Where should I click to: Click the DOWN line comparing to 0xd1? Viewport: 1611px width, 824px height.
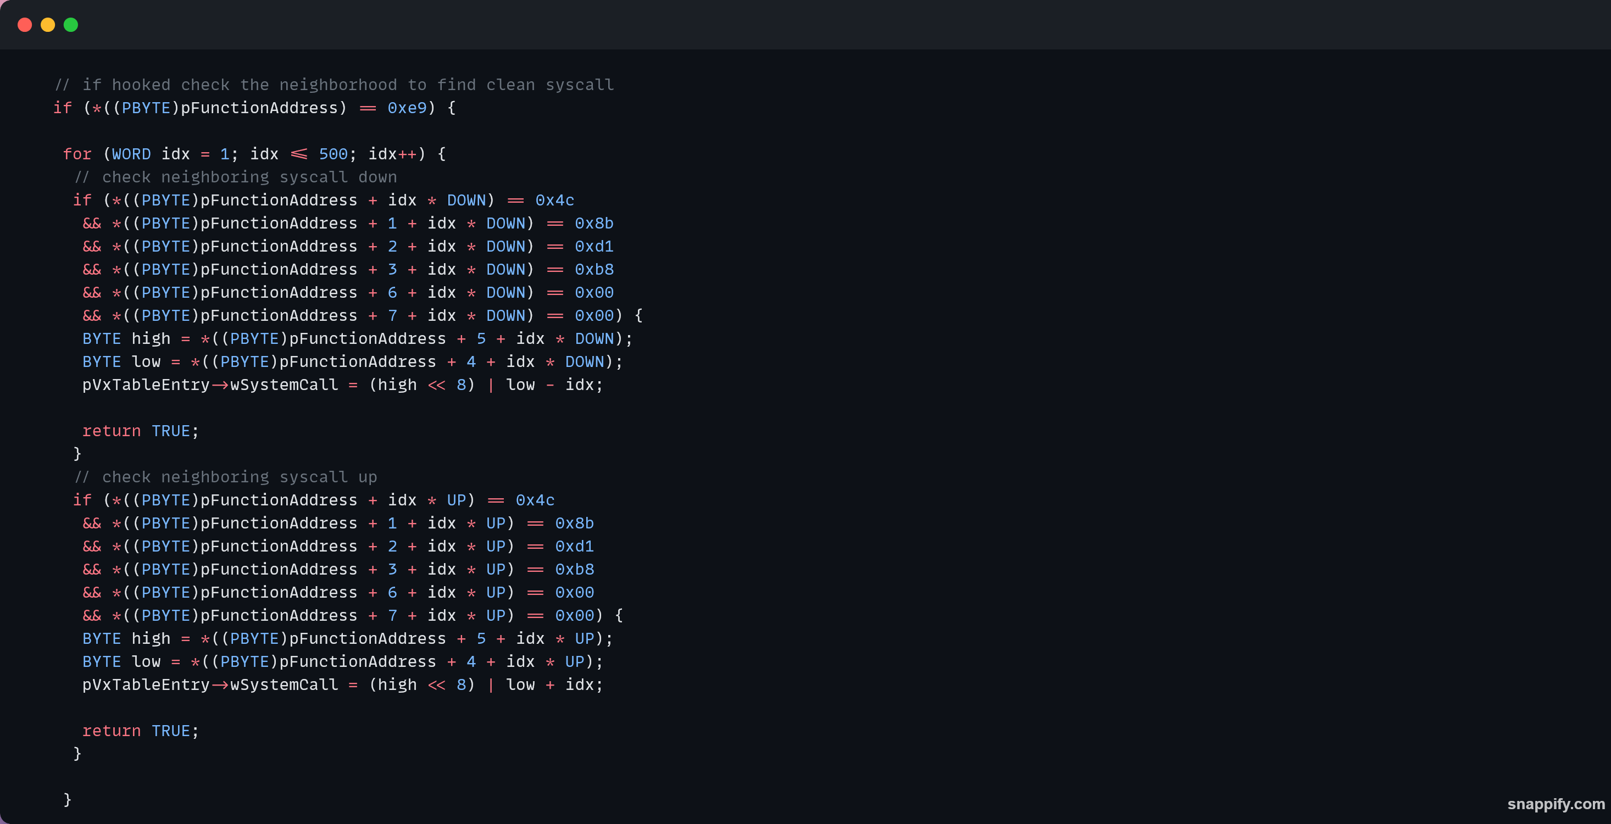click(348, 246)
